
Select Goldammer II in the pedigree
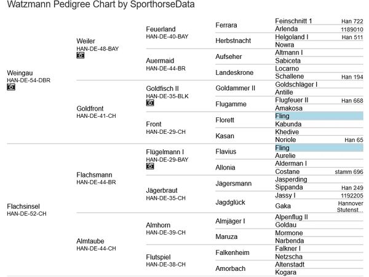point(235,88)
